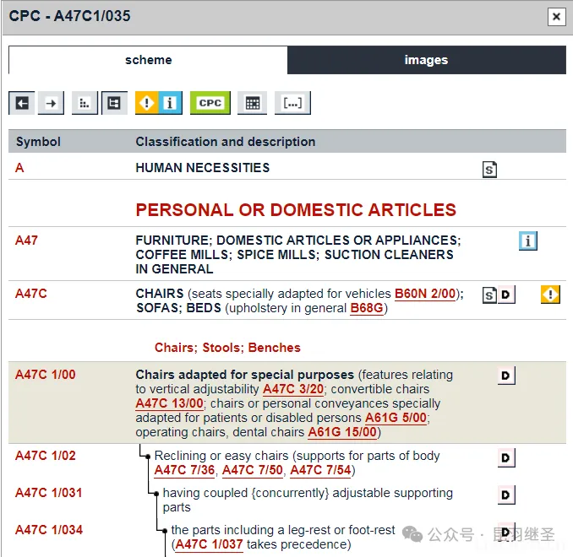Viewport: 573px width, 557px height.
Task: Open the table grid toolbar icon
Action: pos(251,103)
